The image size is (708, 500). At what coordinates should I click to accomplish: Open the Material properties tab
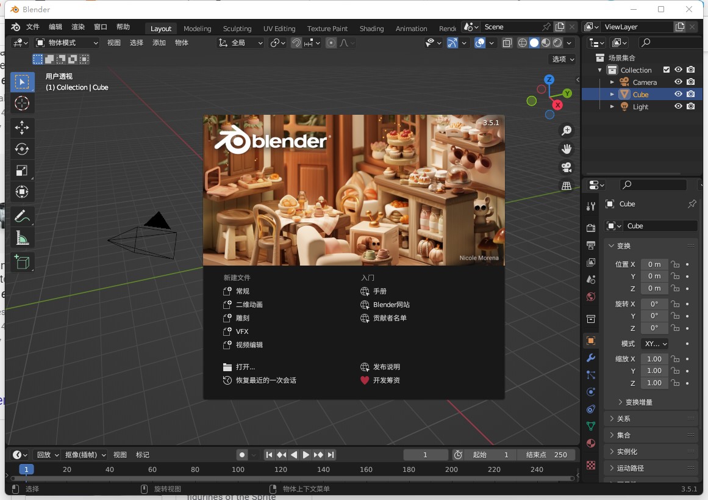[x=590, y=443]
